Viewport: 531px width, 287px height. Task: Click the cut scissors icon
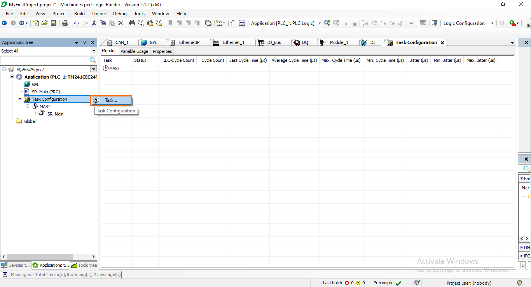(94, 23)
